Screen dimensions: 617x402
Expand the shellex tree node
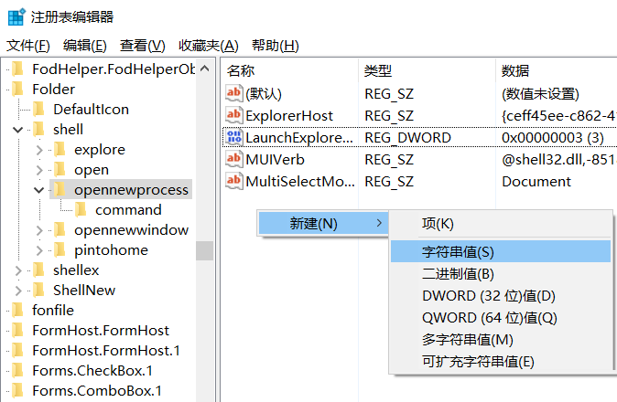click(18, 270)
